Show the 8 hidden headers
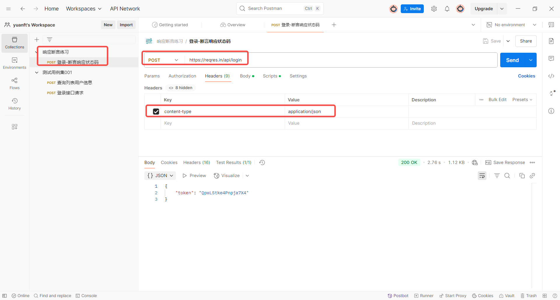Screen dimensions: 560x300 181,88
